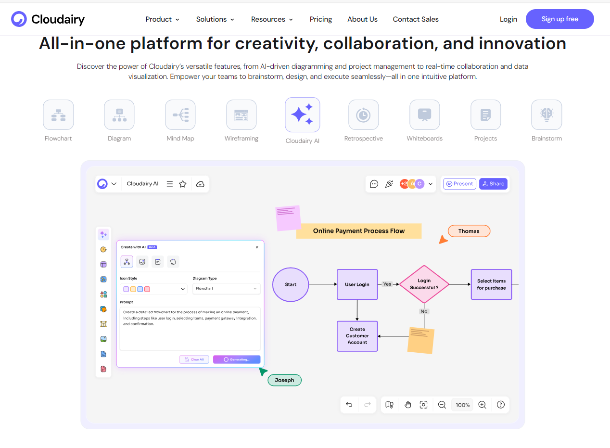Expand the Resources menu
The image size is (610, 448).
point(272,19)
